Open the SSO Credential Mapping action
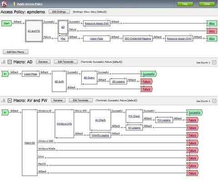 (138, 39)
